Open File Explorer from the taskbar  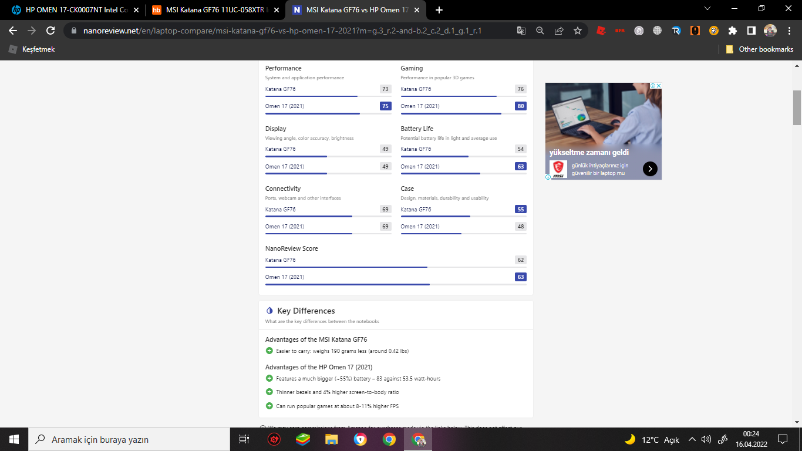coord(332,439)
